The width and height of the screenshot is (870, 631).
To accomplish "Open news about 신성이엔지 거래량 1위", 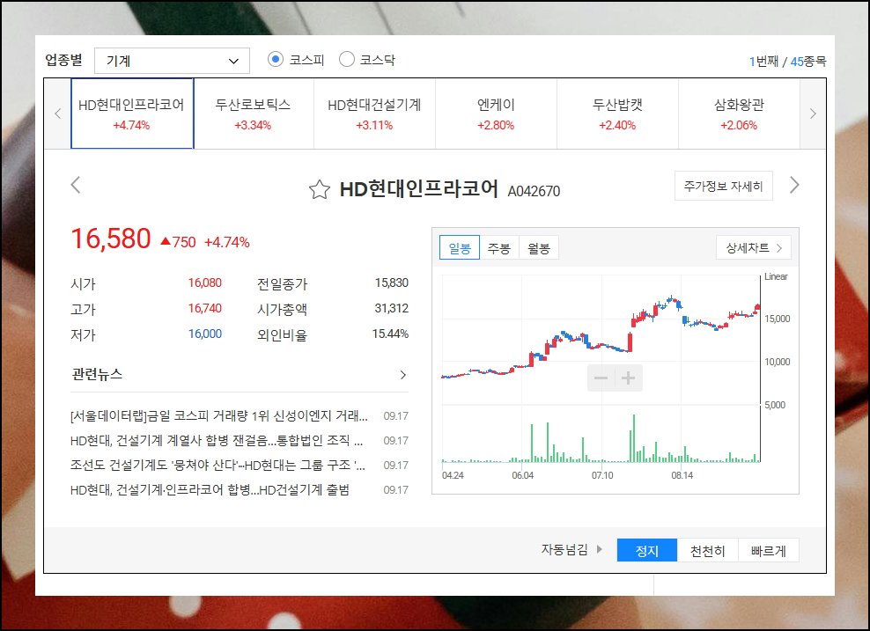I will (x=218, y=416).
